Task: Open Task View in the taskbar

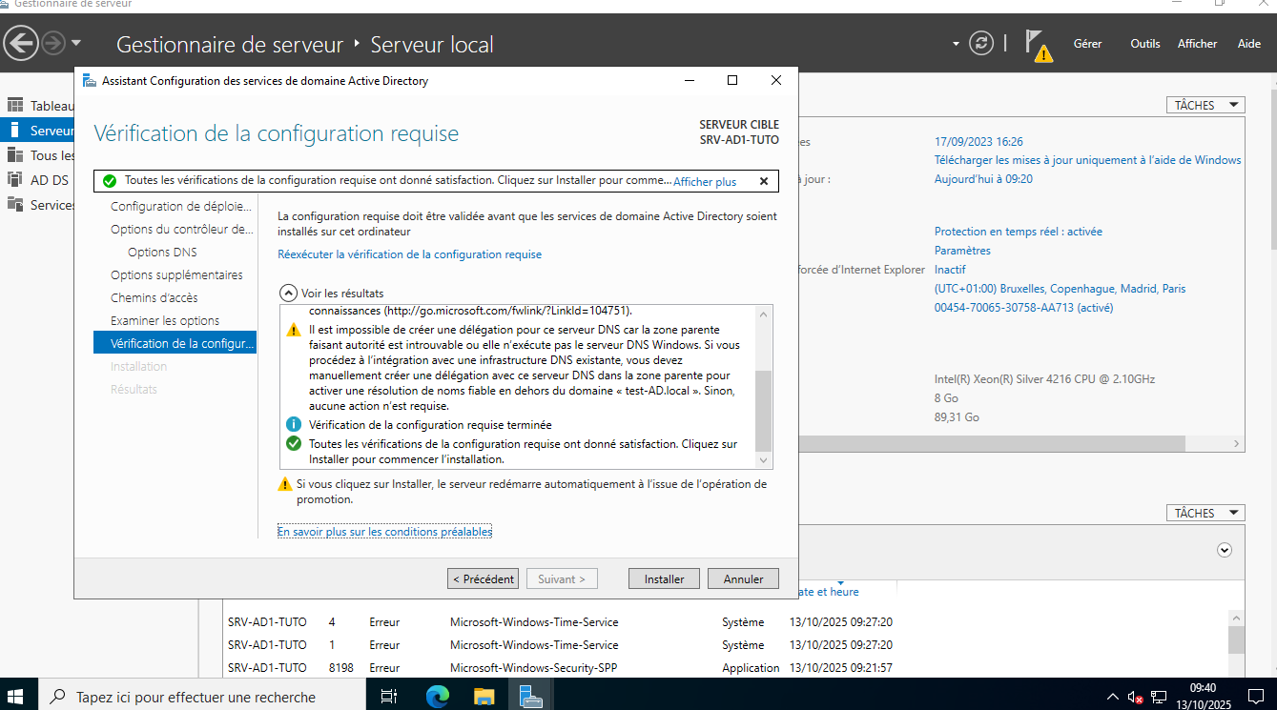Action: point(389,697)
